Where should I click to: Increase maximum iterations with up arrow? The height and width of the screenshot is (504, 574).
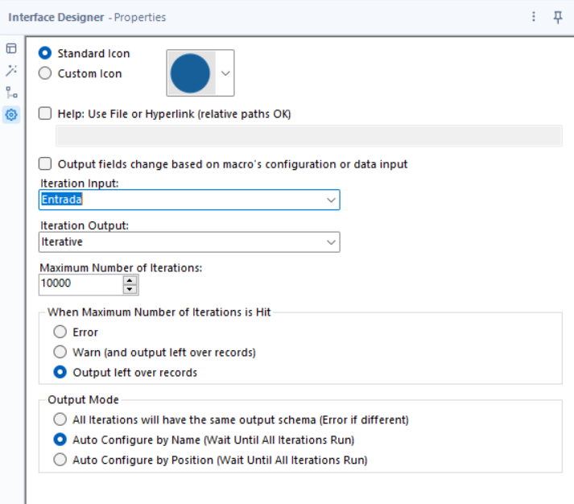tap(130, 281)
